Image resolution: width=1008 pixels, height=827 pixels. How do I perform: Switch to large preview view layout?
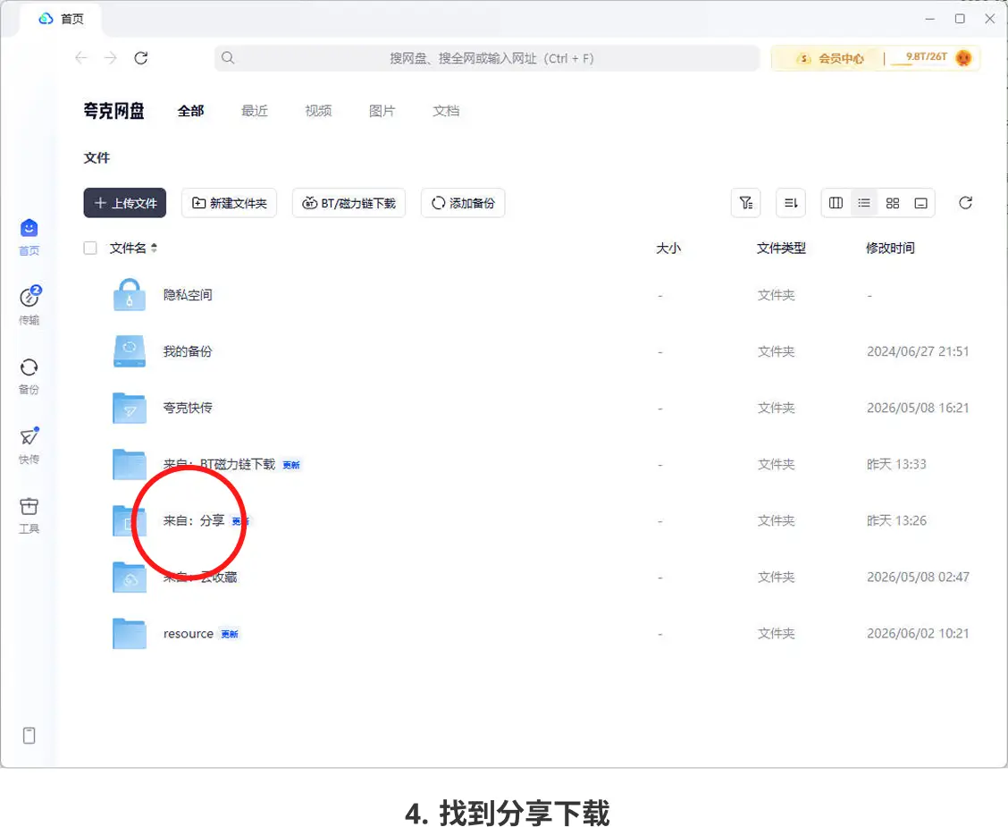[x=920, y=203]
